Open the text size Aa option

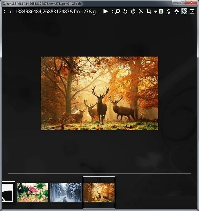tap(168, 12)
